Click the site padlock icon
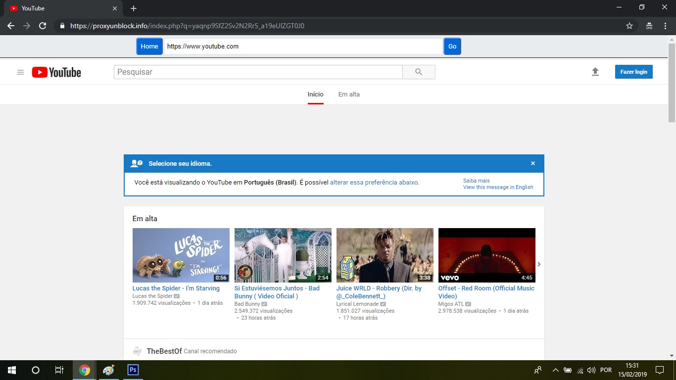The width and height of the screenshot is (676, 380). tap(62, 26)
